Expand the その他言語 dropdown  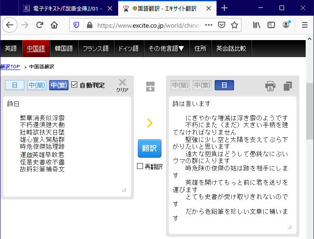[x=166, y=48]
